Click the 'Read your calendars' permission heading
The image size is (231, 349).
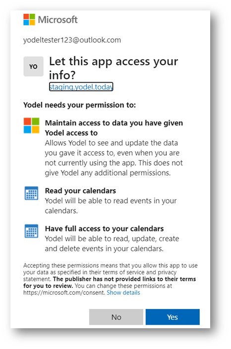click(80, 191)
